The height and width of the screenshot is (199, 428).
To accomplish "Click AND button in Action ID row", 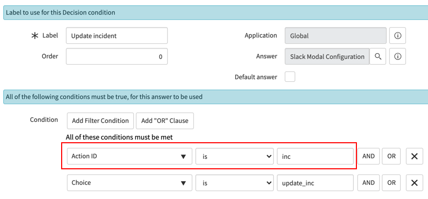I will [368, 156].
